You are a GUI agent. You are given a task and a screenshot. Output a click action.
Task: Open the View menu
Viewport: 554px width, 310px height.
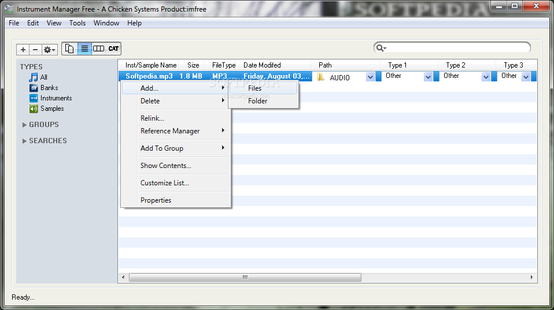(x=54, y=23)
